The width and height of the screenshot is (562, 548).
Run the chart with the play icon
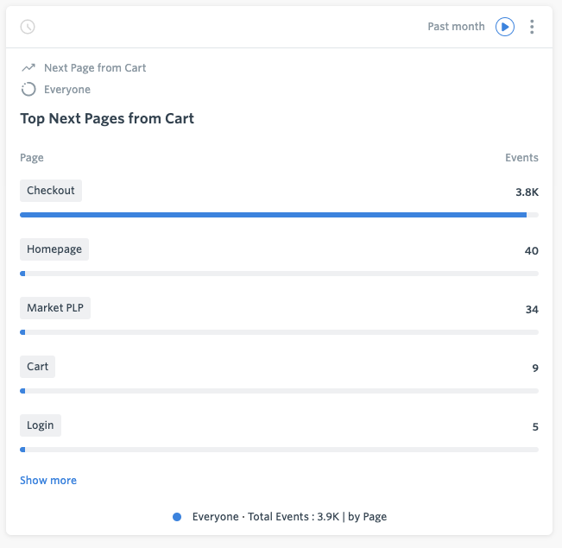click(505, 27)
